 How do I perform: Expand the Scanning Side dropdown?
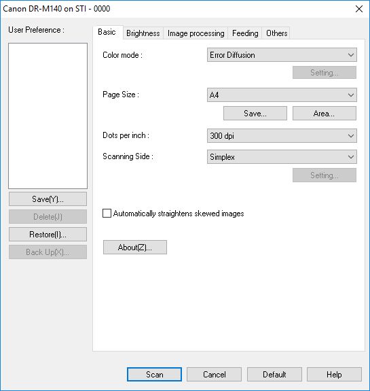[x=282, y=156]
